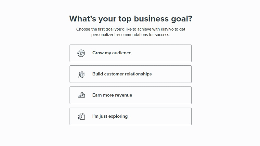Screen dimensions: 260x146
Task: Click the "Earn more revenue" label text
Action: tap(112, 95)
